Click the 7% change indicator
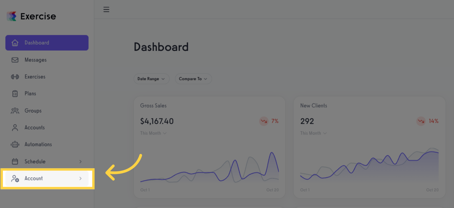 (x=275, y=121)
